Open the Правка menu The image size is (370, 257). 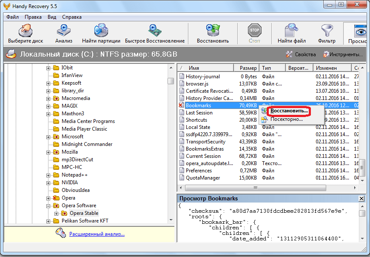(x=33, y=17)
